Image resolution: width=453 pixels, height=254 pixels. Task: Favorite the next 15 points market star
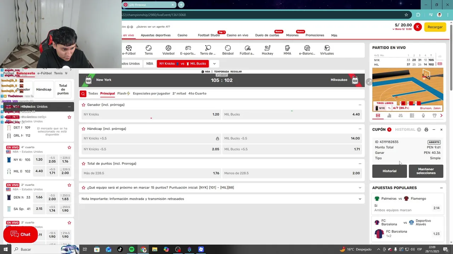[84, 188]
